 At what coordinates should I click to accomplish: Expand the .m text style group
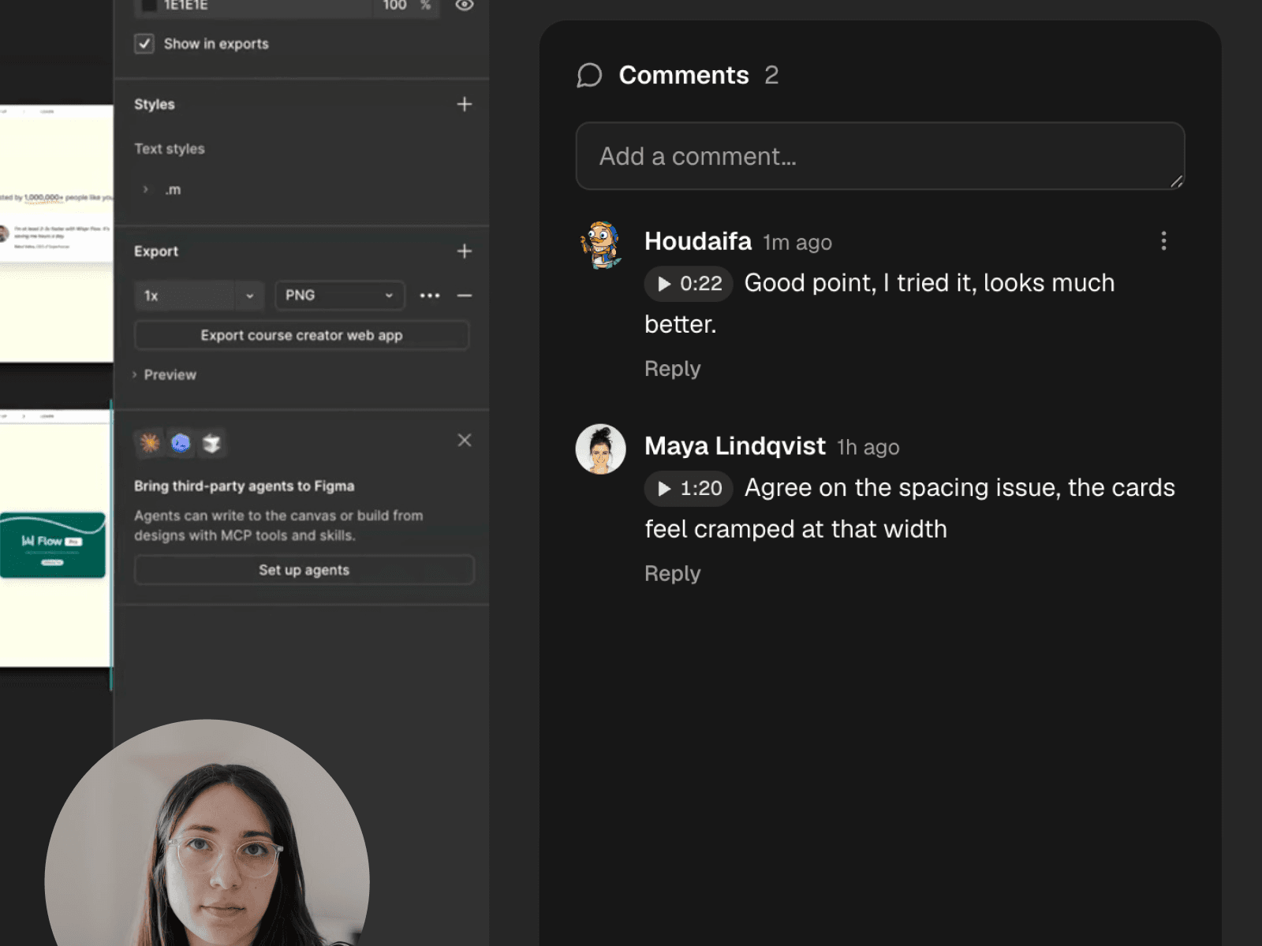[x=146, y=189]
